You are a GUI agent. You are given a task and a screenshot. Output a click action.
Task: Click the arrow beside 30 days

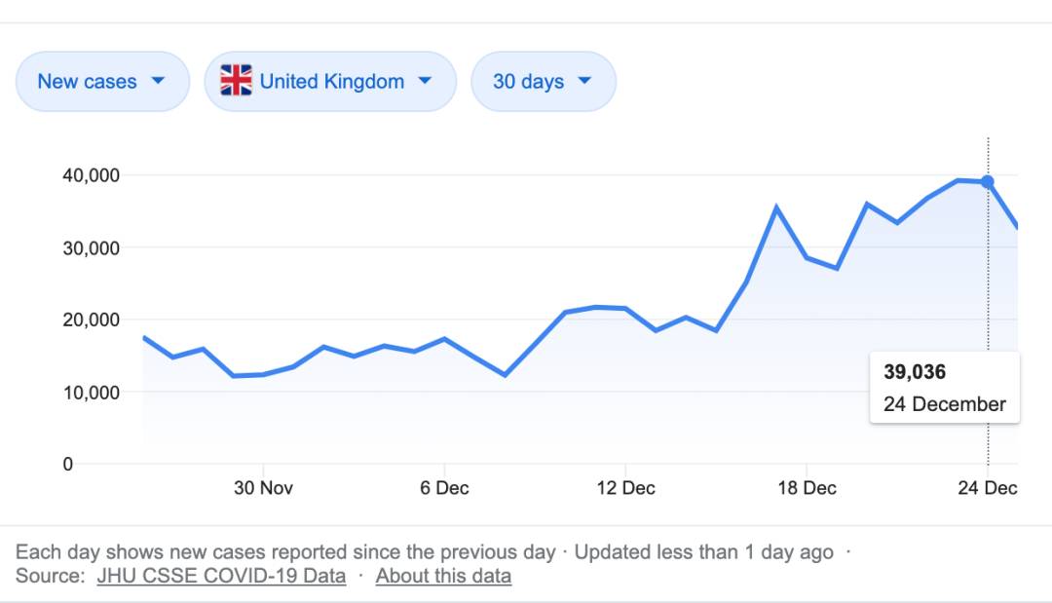(x=584, y=81)
